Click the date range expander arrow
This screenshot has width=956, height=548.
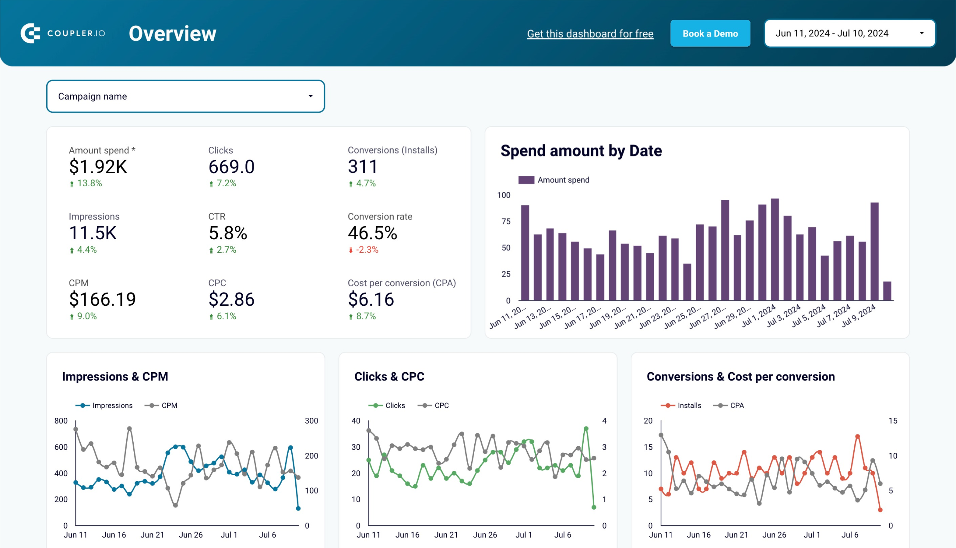pyautogui.click(x=922, y=34)
